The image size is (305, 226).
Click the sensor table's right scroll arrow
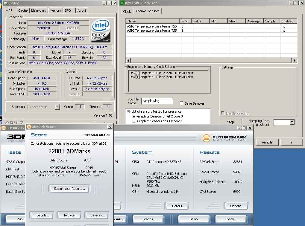(x=295, y=60)
